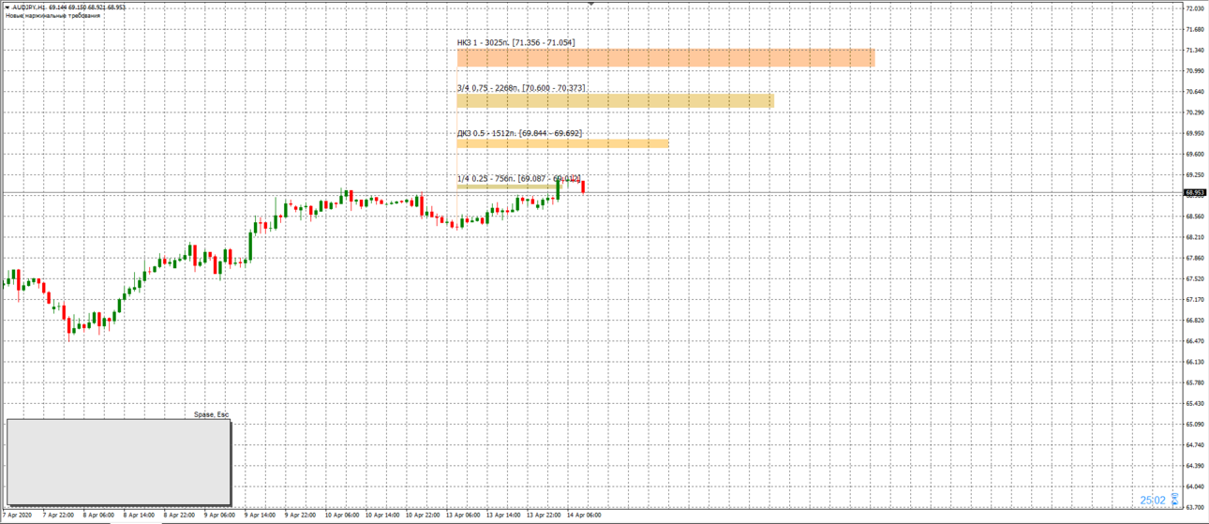Image resolution: width=1209 pixels, height=524 pixels.
Task: Click the 10 Apr 06:00 time label
Action: (341, 516)
